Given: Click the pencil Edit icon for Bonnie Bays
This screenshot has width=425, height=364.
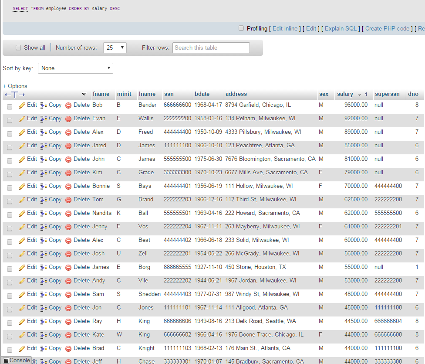Looking at the screenshot, I should [22, 187].
